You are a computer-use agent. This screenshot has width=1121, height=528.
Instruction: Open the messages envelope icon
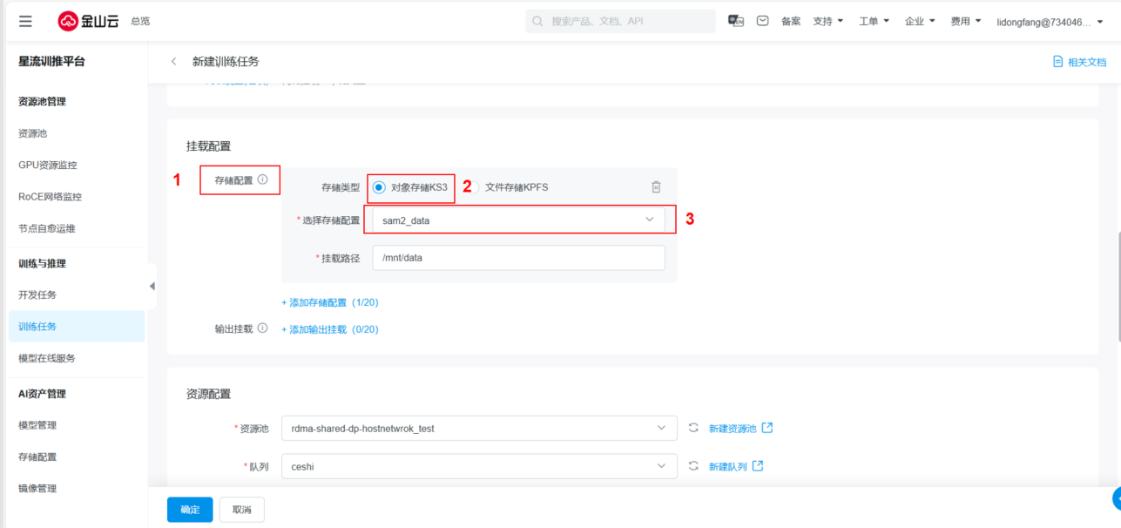(762, 21)
